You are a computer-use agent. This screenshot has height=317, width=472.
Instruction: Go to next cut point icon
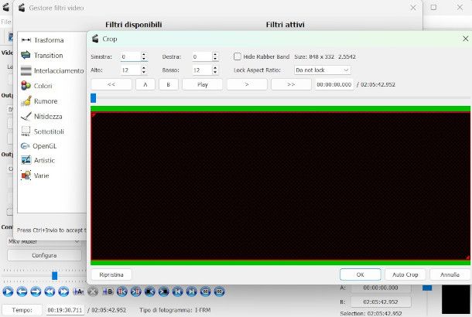135,291
